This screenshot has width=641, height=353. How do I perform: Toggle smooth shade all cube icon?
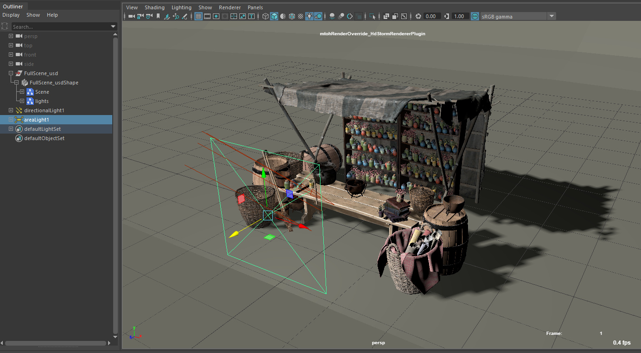274,16
